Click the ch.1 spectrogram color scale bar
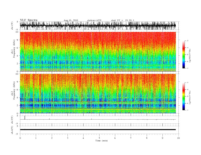201x155 pixels. click(183, 54)
